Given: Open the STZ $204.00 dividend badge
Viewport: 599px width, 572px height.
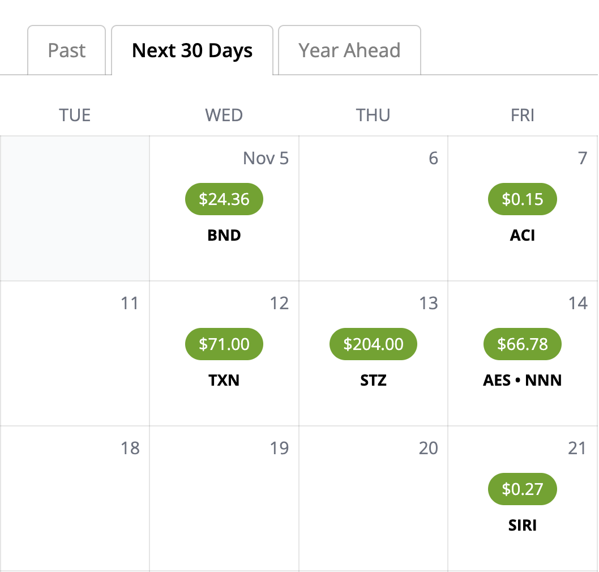Looking at the screenshot, I should point(373,344).
